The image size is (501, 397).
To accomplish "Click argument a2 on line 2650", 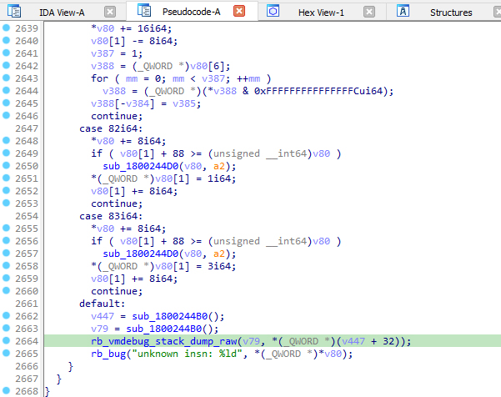I will click(219, 166).
